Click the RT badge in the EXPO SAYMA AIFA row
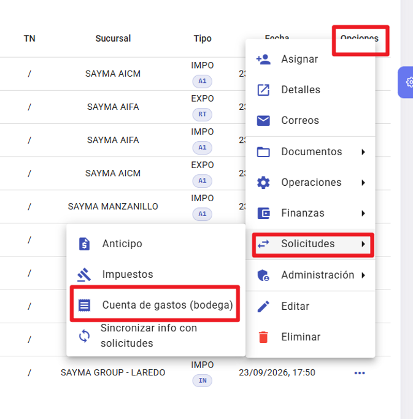 (203, 114)
